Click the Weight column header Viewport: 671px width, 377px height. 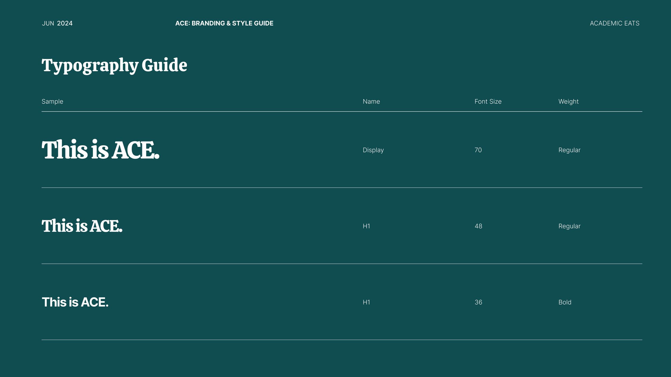[x=568, y=102]
